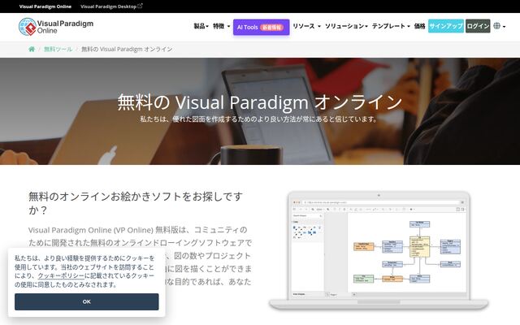Accept cookies with the OK button

coord(87,301)
